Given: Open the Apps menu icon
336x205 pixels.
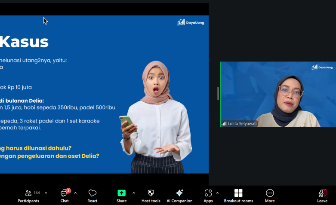Looking at the screenshot, I should tap(208, 196).
